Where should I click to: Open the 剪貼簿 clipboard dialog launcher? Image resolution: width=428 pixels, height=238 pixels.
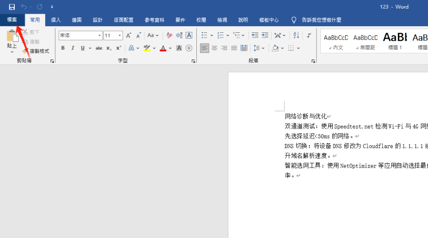click(x=52, y=61)
